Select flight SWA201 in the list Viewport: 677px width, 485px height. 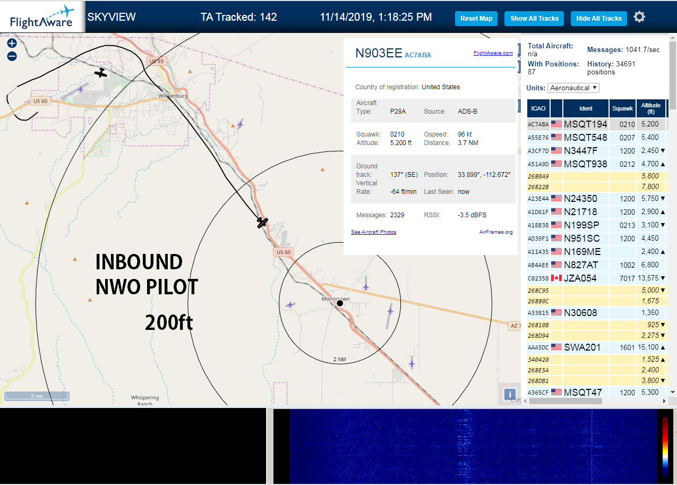[x=596, y=347]
